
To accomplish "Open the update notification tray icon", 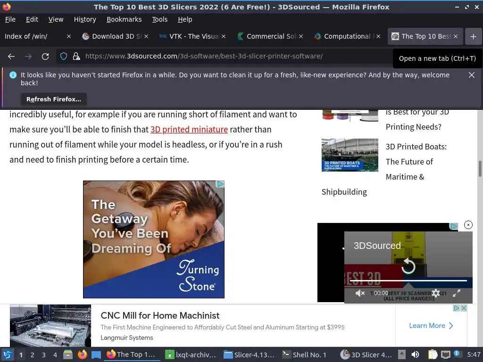I will point(457,354).
